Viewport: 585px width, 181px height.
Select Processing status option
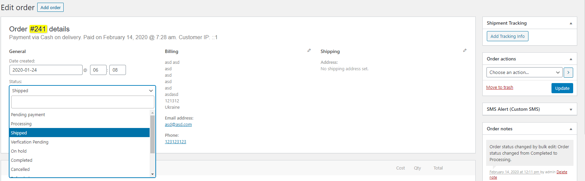click(21, 124)
